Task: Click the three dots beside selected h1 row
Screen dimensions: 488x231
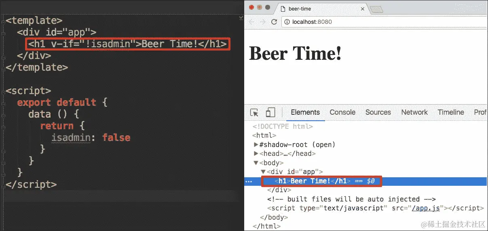Action: (249, 181)
